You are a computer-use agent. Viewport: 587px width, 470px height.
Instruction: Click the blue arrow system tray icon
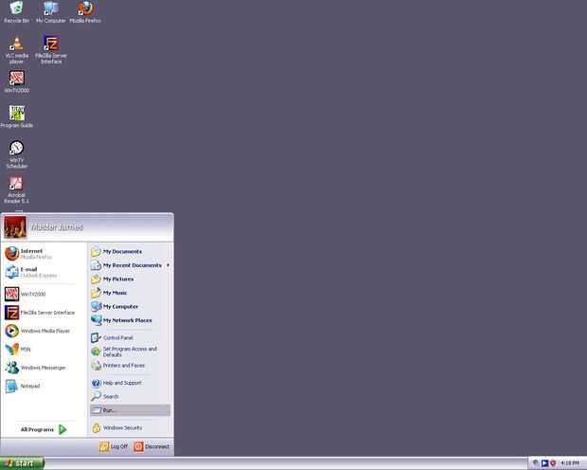pos(544,463)
